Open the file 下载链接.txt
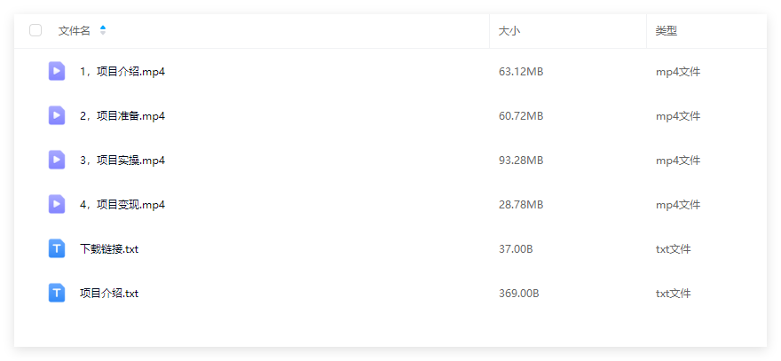This screenshot has height=361, width=781. click(x=108, y=249)
